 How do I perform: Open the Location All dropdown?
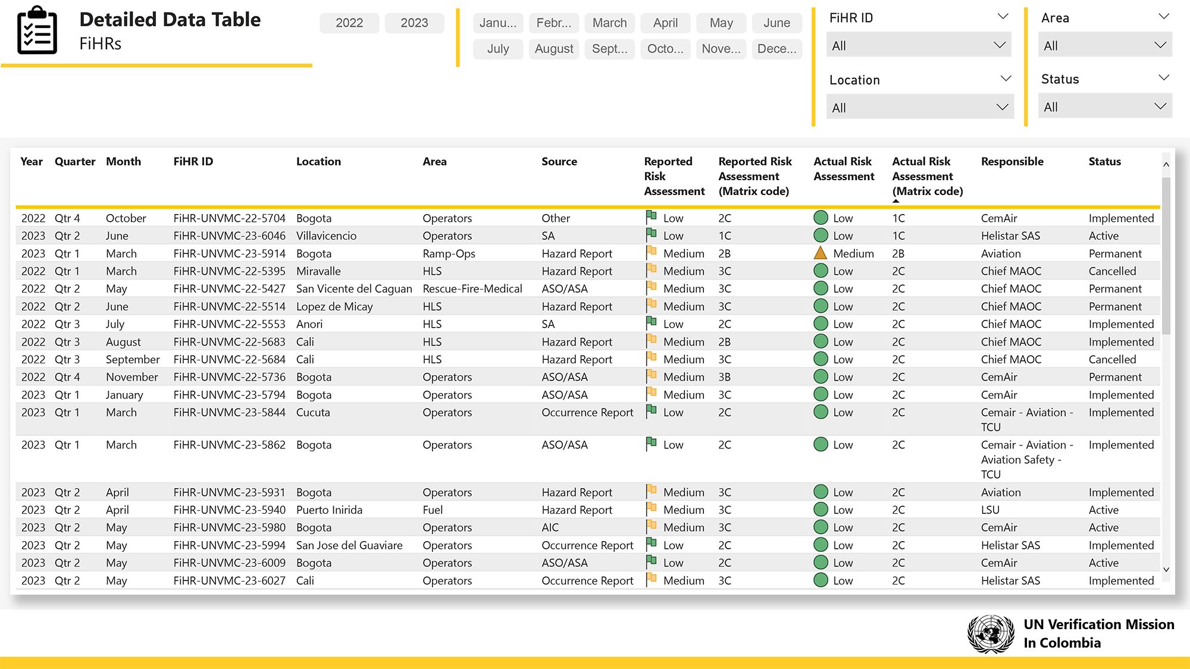(920, 108)
